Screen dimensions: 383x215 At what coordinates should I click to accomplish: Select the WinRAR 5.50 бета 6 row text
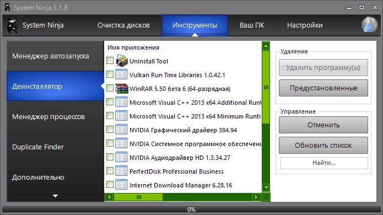pos(180,89)
